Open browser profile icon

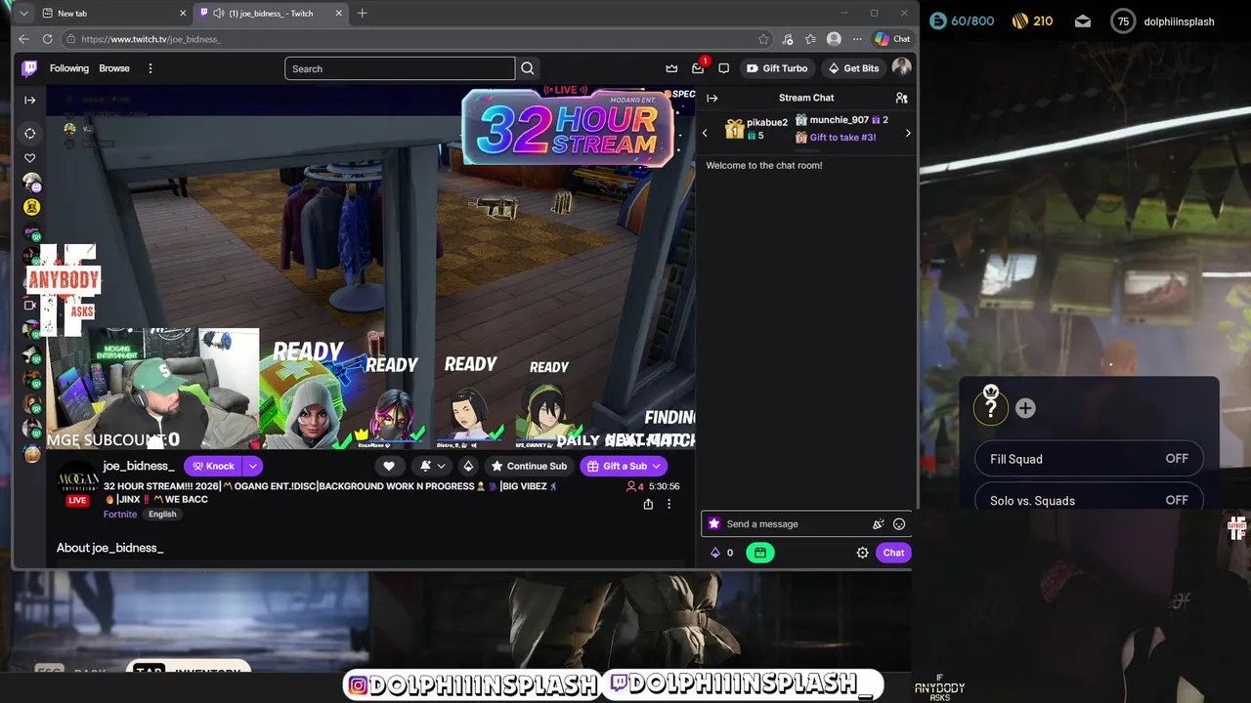point(834,39)
